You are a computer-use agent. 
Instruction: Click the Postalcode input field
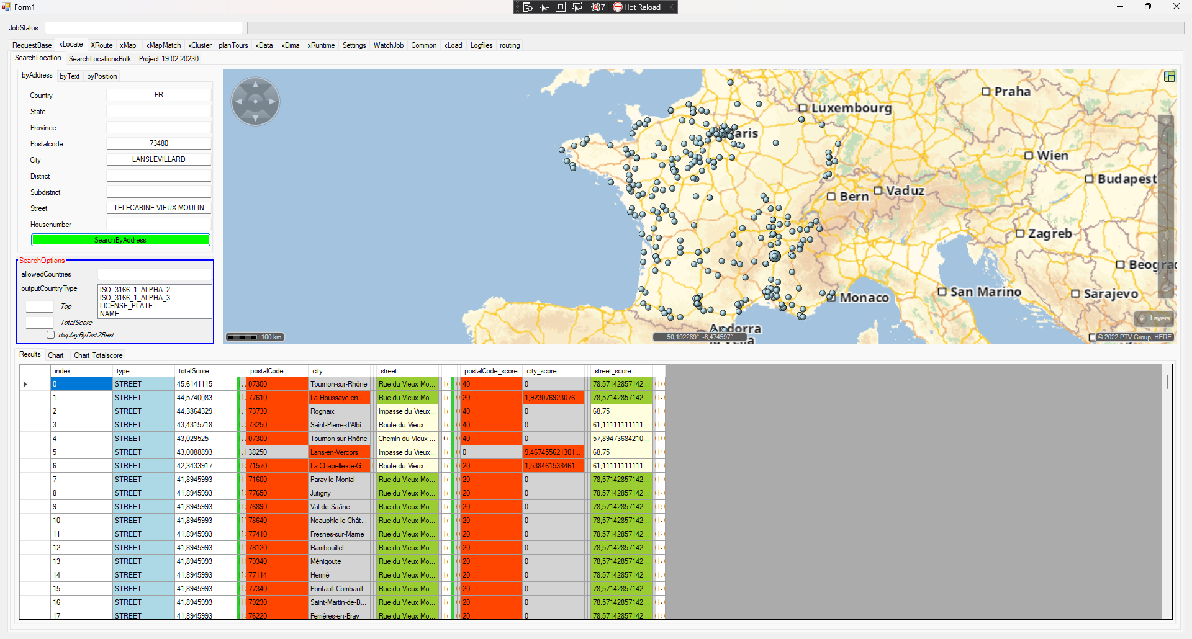click(x=158, y=143)
